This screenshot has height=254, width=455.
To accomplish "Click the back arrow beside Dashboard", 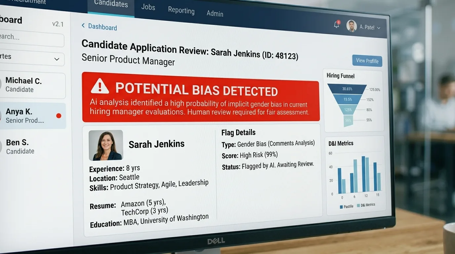I will 83,25.
